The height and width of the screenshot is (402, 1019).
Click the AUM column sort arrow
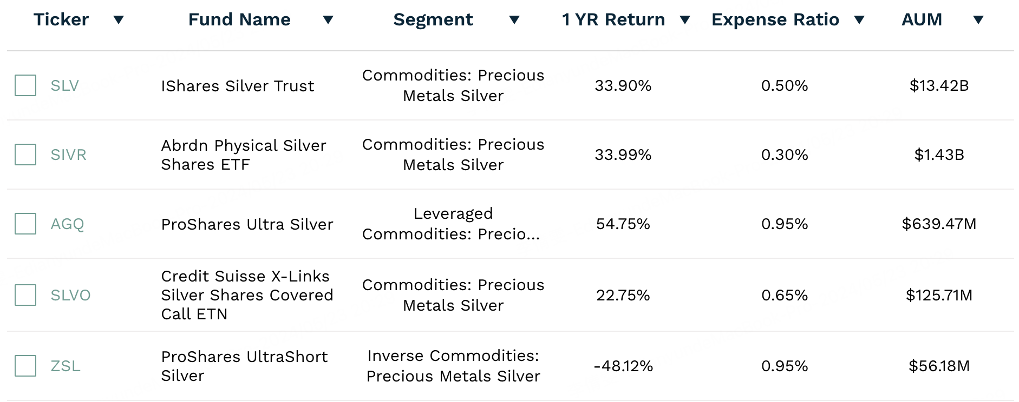click(978, 20)
